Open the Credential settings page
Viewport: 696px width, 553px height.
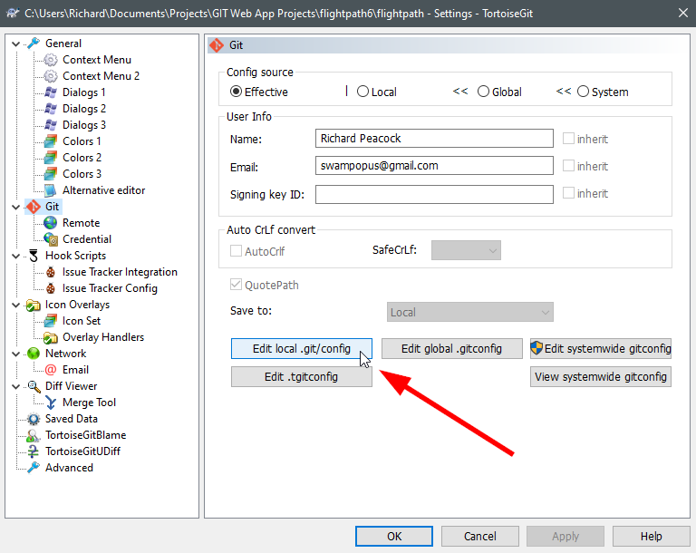(87, 239)
